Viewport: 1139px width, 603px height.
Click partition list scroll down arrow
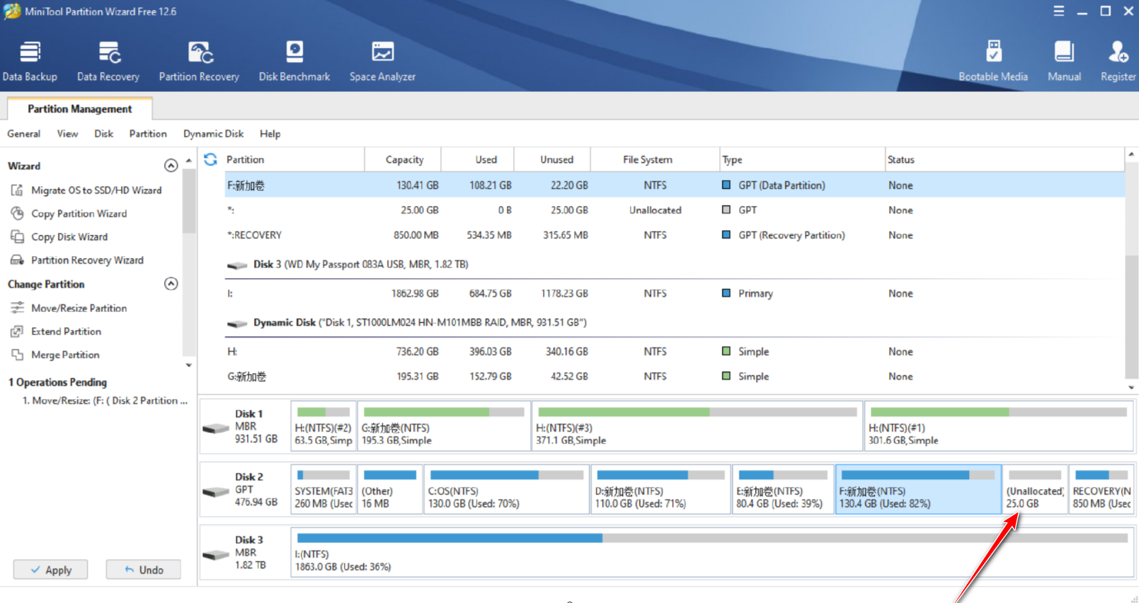click(x=1131, y=387)
